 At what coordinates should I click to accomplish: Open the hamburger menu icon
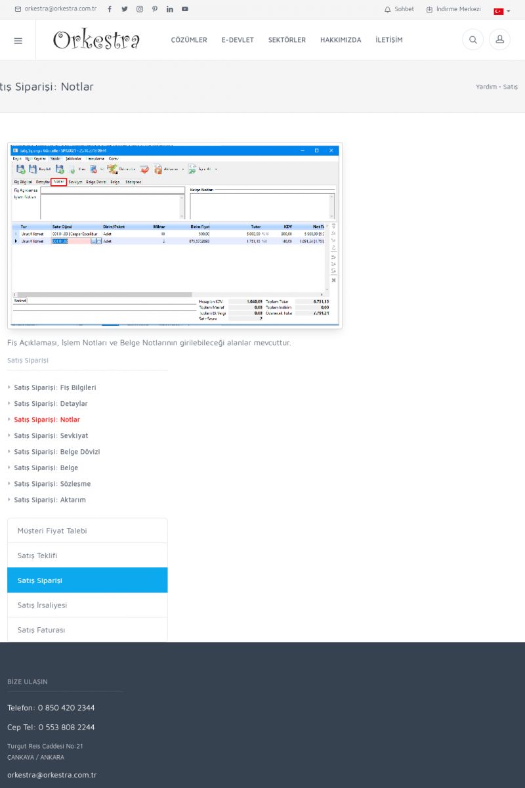coord(18,40)
